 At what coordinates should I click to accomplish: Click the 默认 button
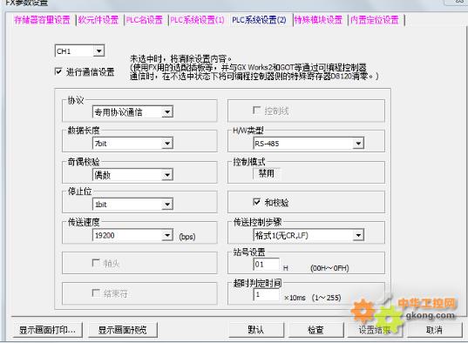coord(256,330)
